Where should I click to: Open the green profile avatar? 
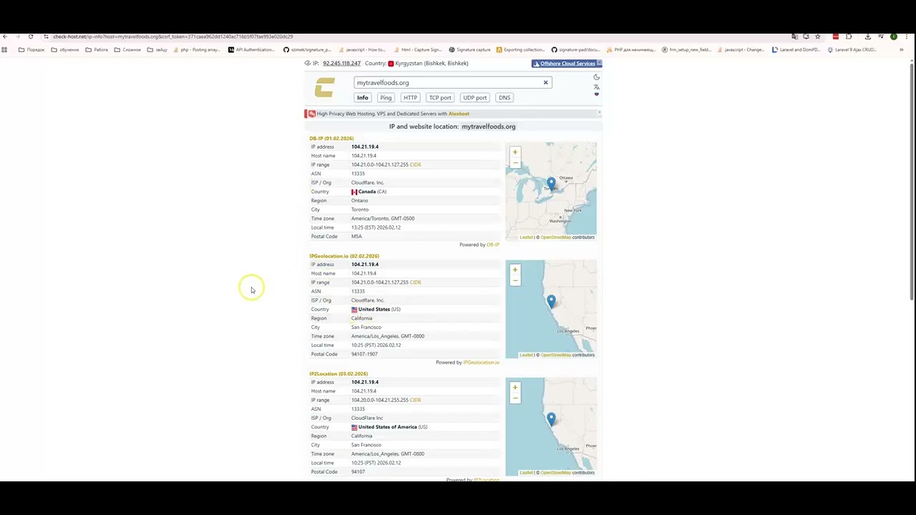click(x=894, y=36)
